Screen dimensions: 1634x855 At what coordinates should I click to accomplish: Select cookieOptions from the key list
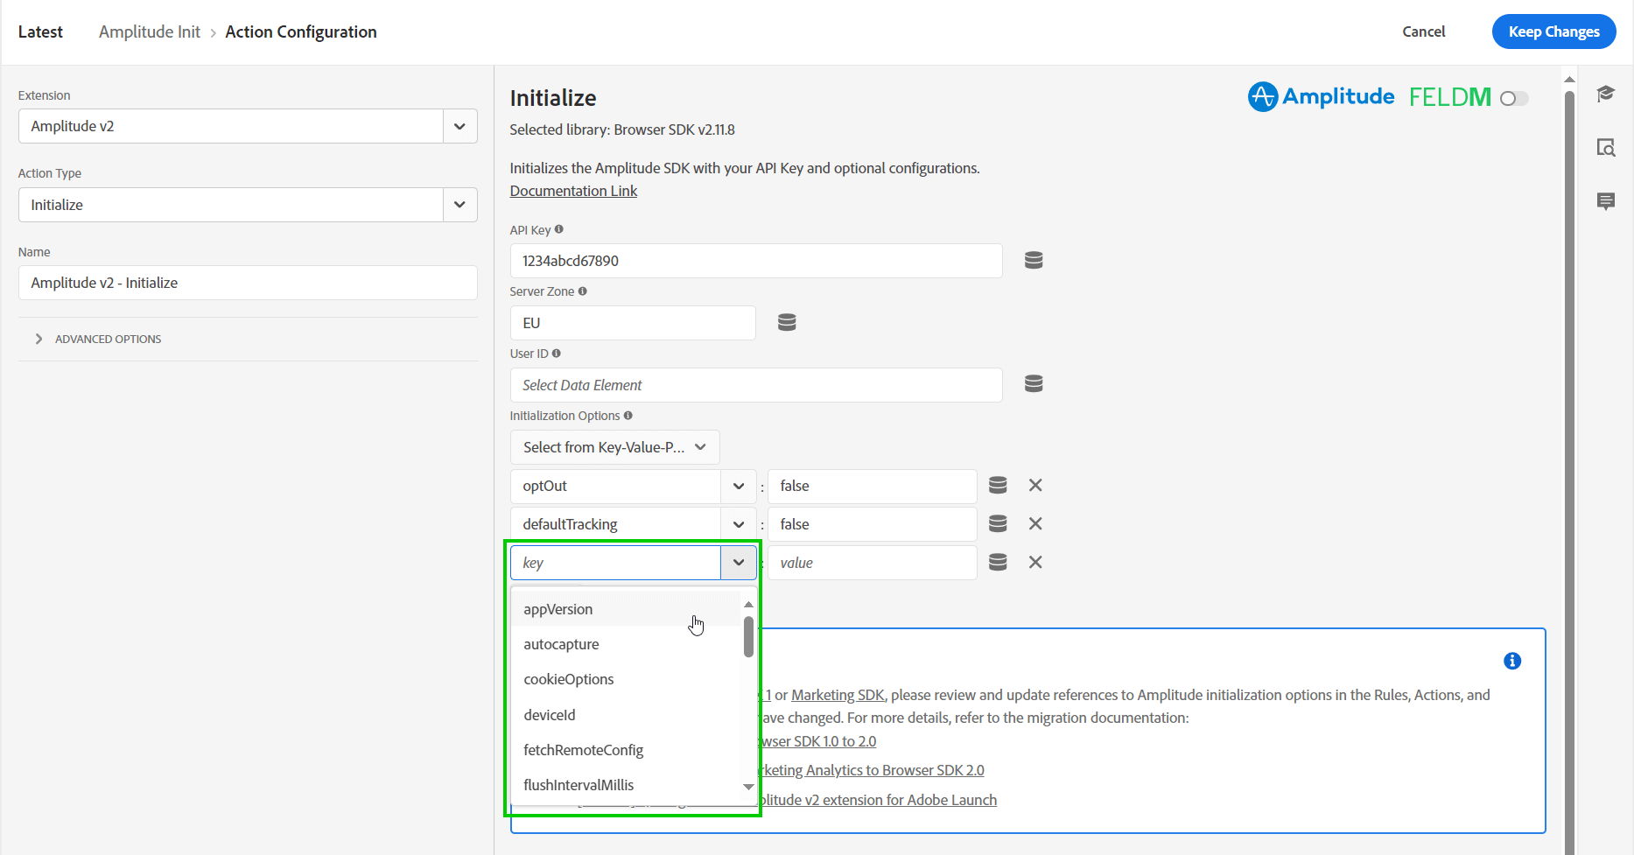click(626, 679)
